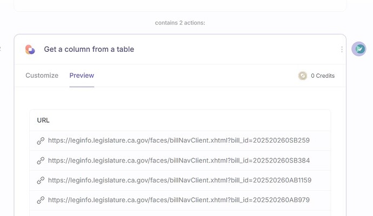Select the Preview tab
The width and height of the screenshot is (373, 216).
click(x=82, y=75)
